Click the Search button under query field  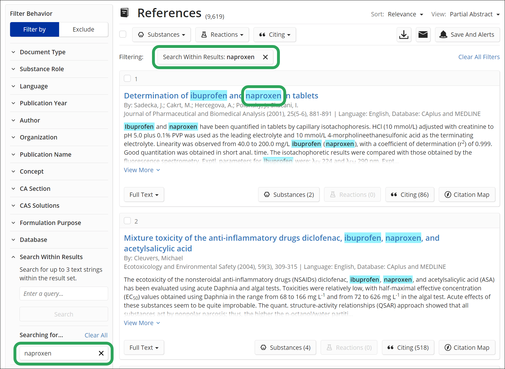point(64,314)
